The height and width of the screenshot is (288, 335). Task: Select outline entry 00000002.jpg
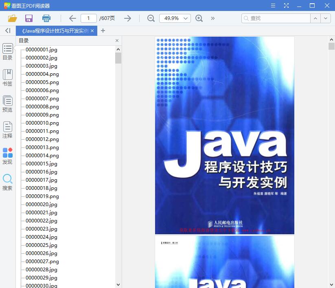click(x=42, y=58)
